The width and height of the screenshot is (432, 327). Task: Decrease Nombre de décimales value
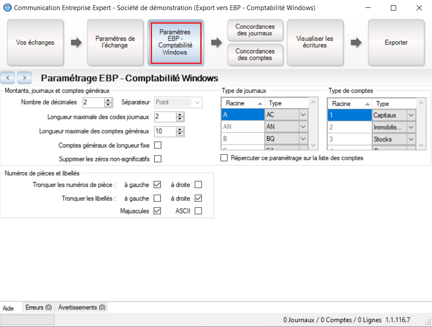109,105
